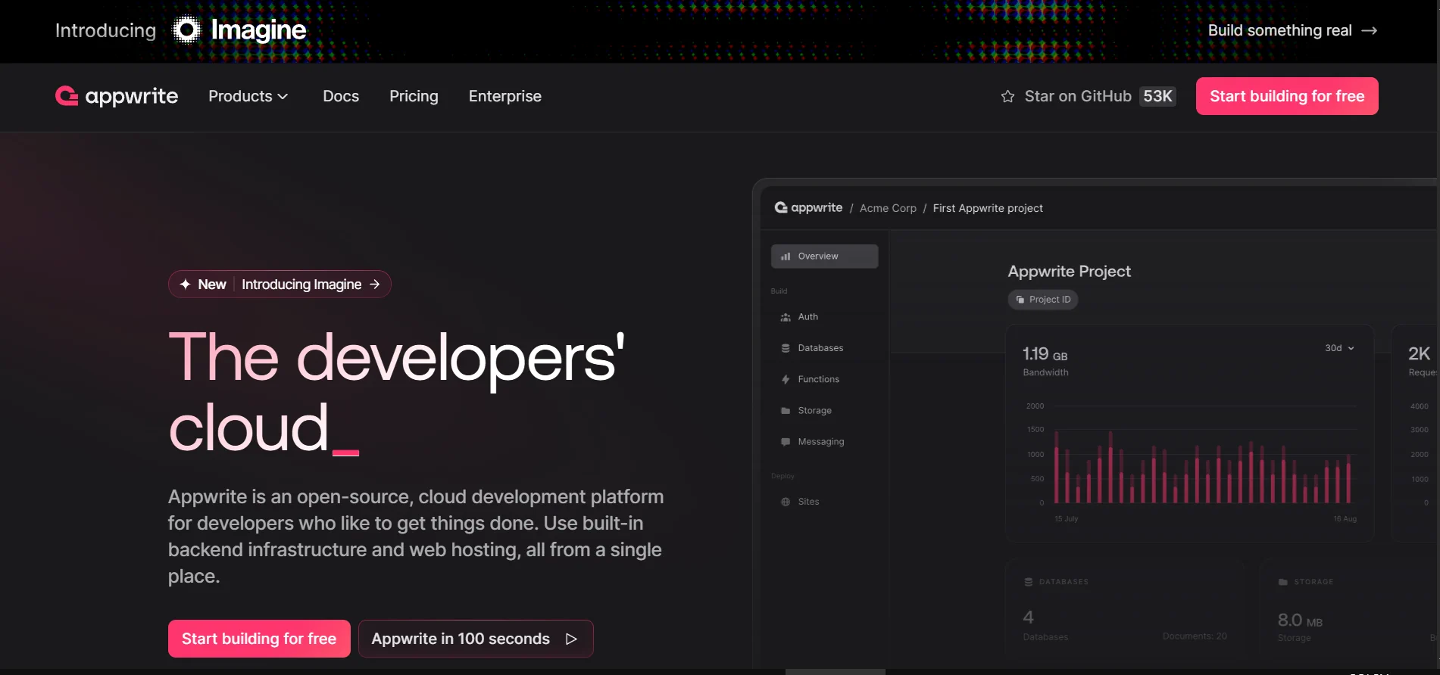
Task: Click the folder icon on STORAGE card
Action: (1283, 582)
